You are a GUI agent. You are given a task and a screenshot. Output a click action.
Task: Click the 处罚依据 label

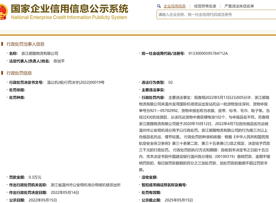click(x=17, y=90)
